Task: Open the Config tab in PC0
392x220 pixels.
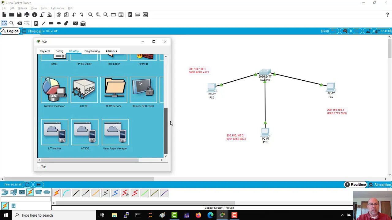Action: coord(59,51)
